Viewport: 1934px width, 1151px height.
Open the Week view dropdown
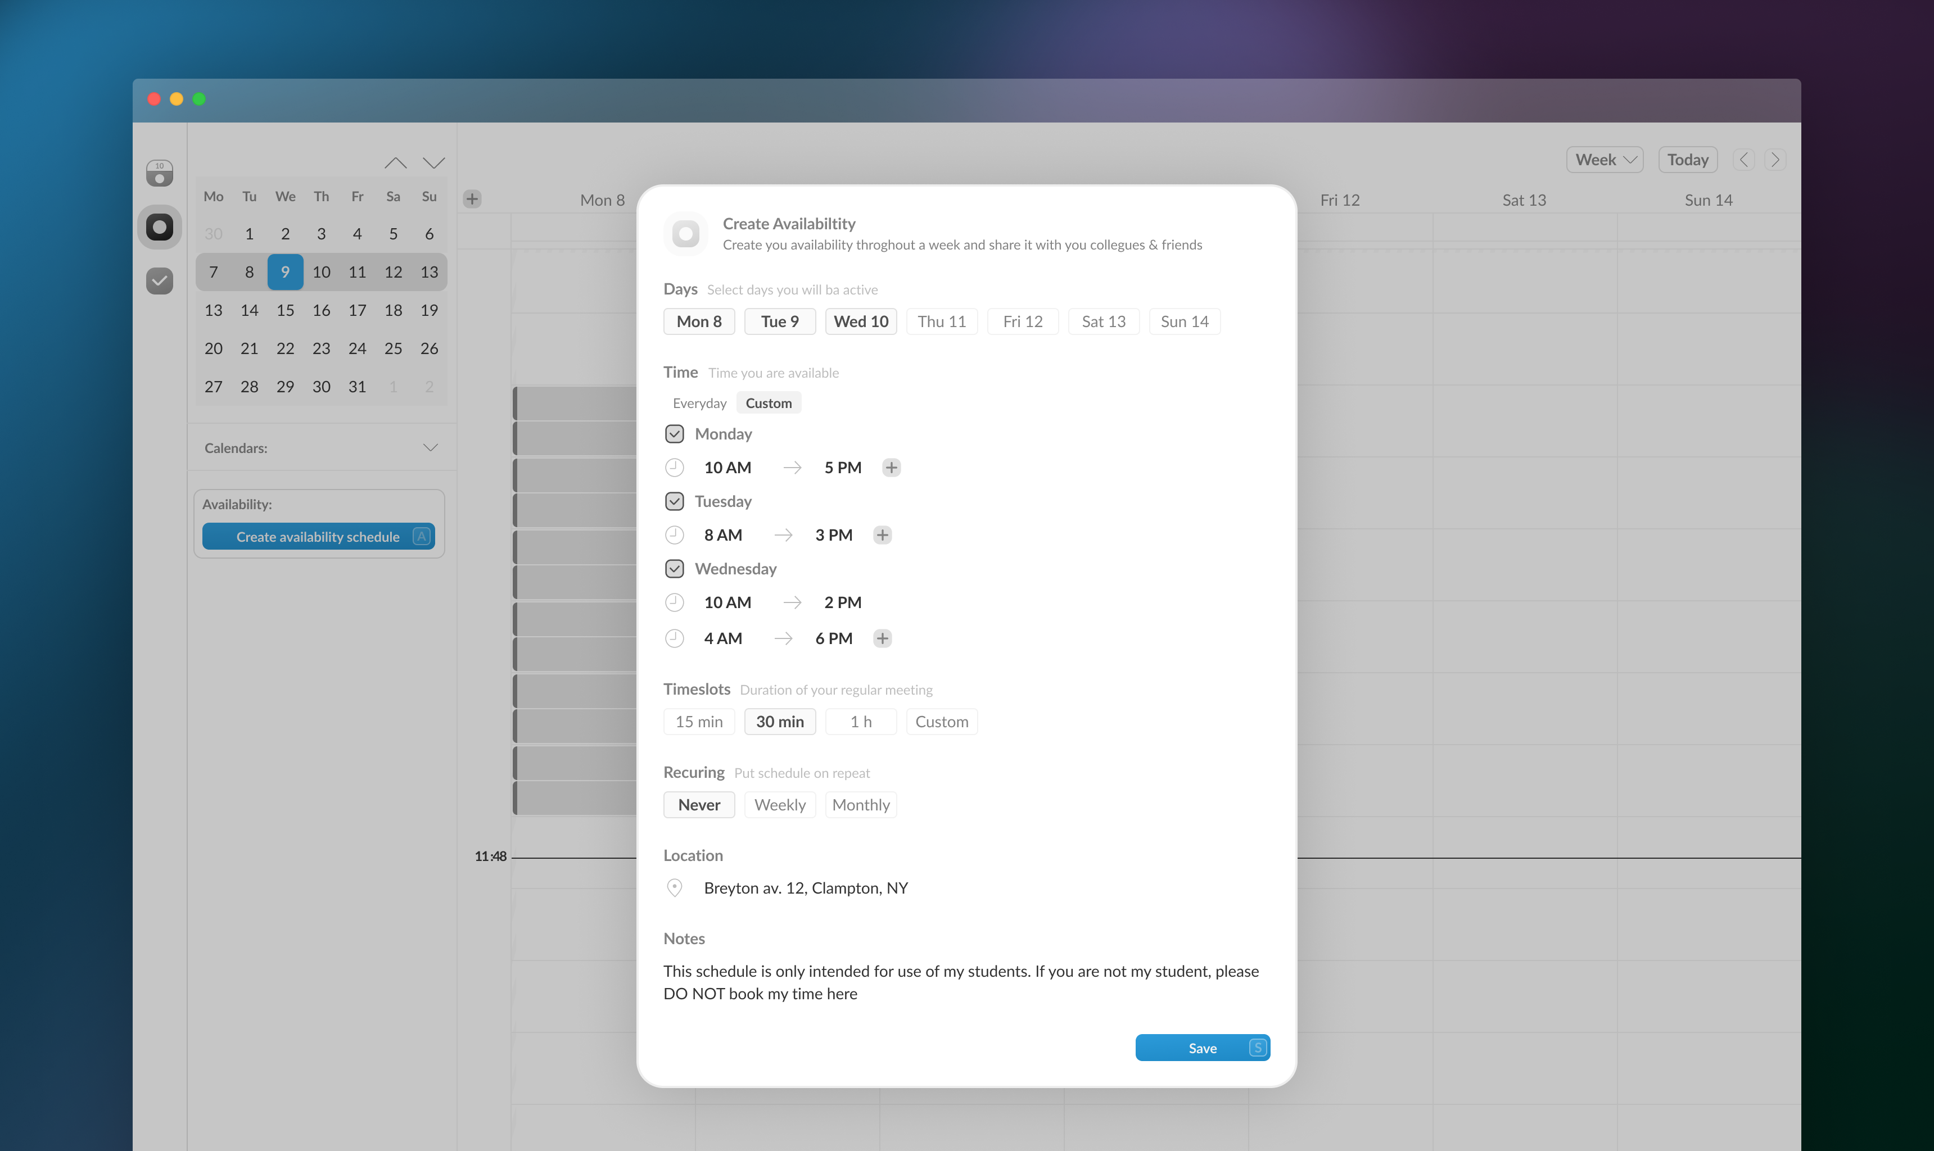1603,159
